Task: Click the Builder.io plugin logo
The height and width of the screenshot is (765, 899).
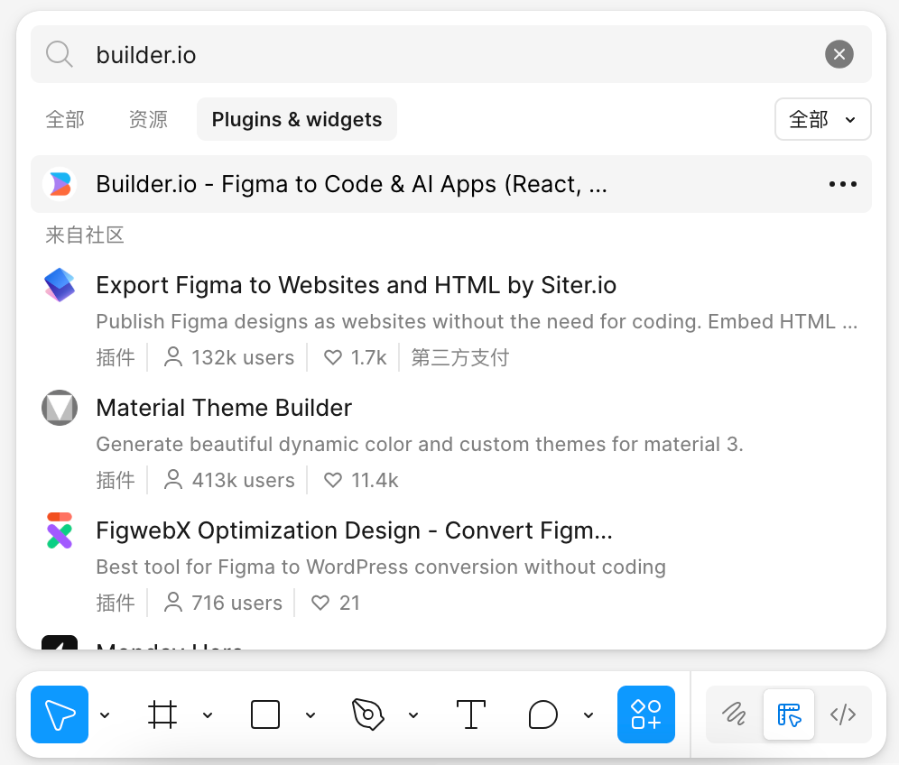Action: 60,184
